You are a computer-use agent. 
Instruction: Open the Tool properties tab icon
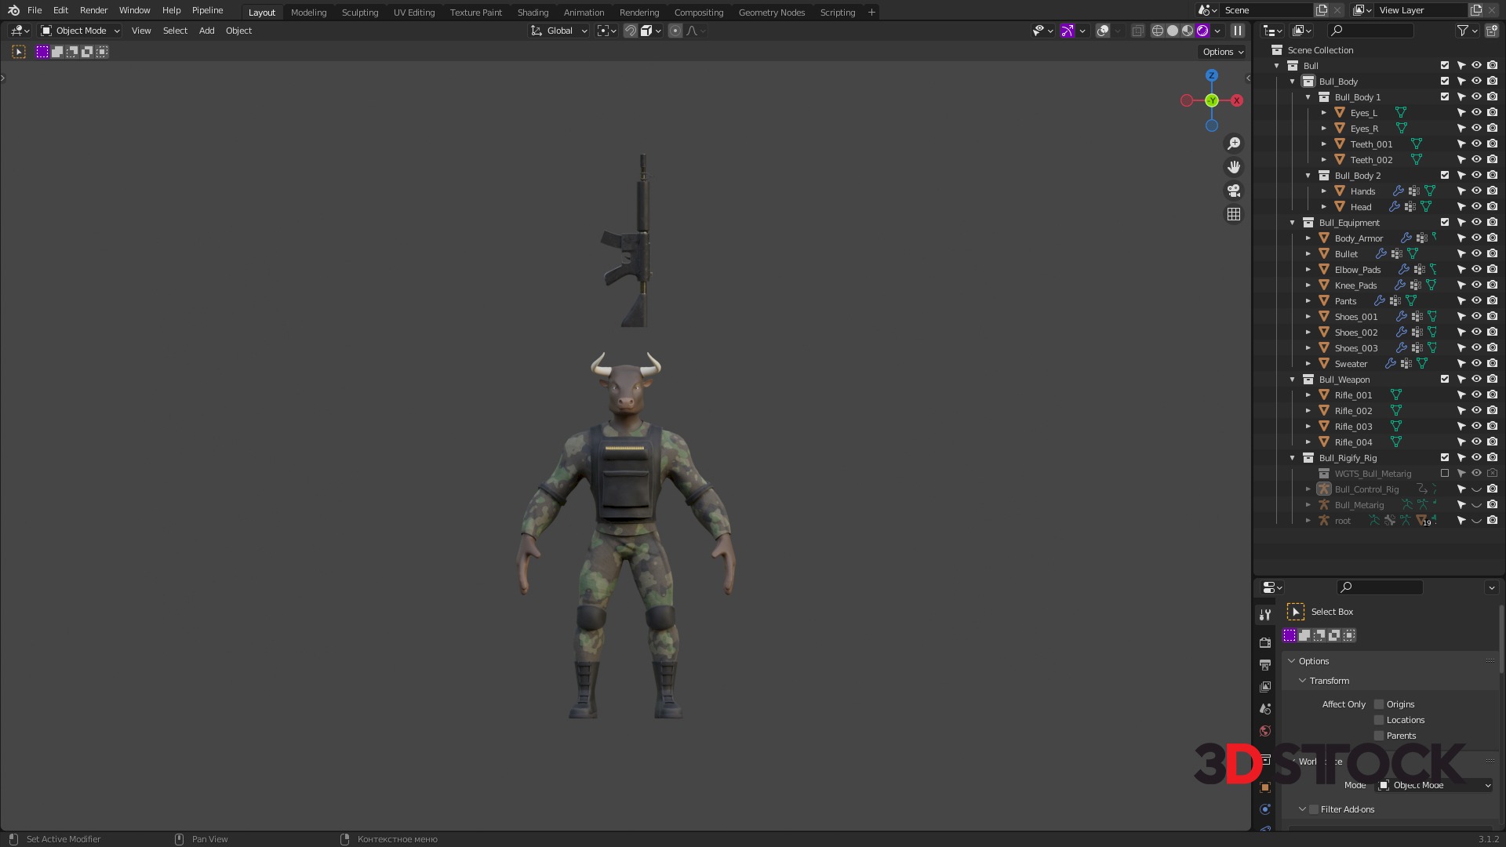(1264, 616)
